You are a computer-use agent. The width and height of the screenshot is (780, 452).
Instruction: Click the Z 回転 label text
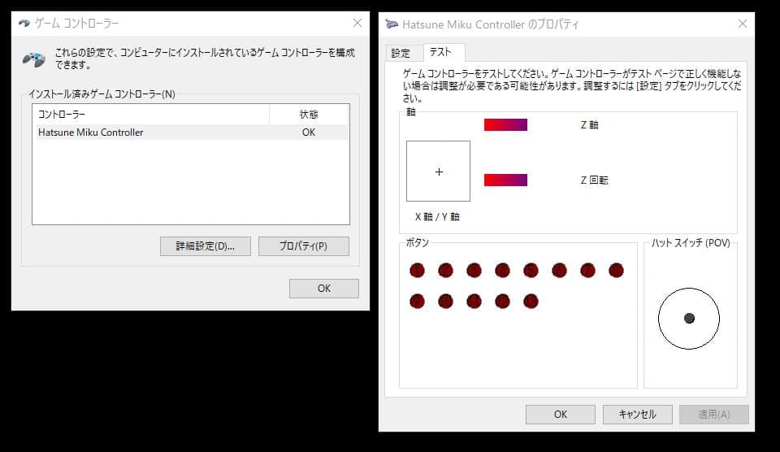(x=594, y=180)
